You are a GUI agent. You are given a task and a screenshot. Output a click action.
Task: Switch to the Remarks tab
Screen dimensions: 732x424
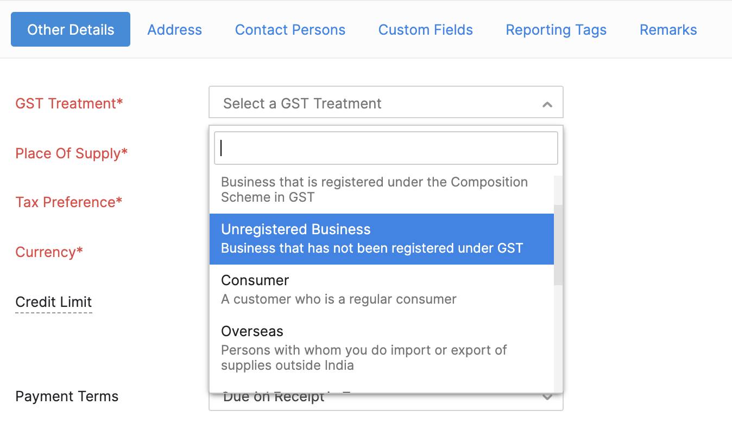(x=668, y=30)
